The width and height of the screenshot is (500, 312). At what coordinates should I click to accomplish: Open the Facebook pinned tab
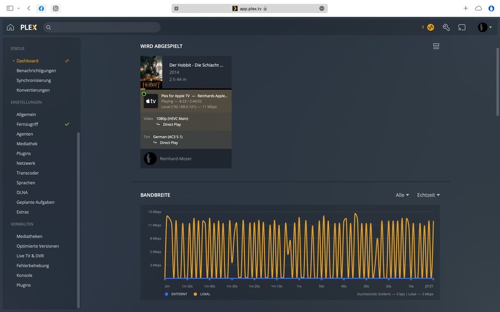41,8
